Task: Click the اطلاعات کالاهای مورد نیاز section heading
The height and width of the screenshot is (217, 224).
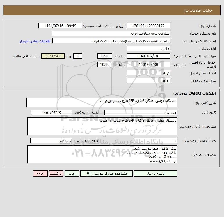Action: tap(194, 93)
